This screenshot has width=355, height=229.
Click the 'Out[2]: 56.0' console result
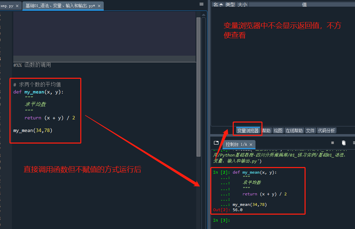point(228,210)
